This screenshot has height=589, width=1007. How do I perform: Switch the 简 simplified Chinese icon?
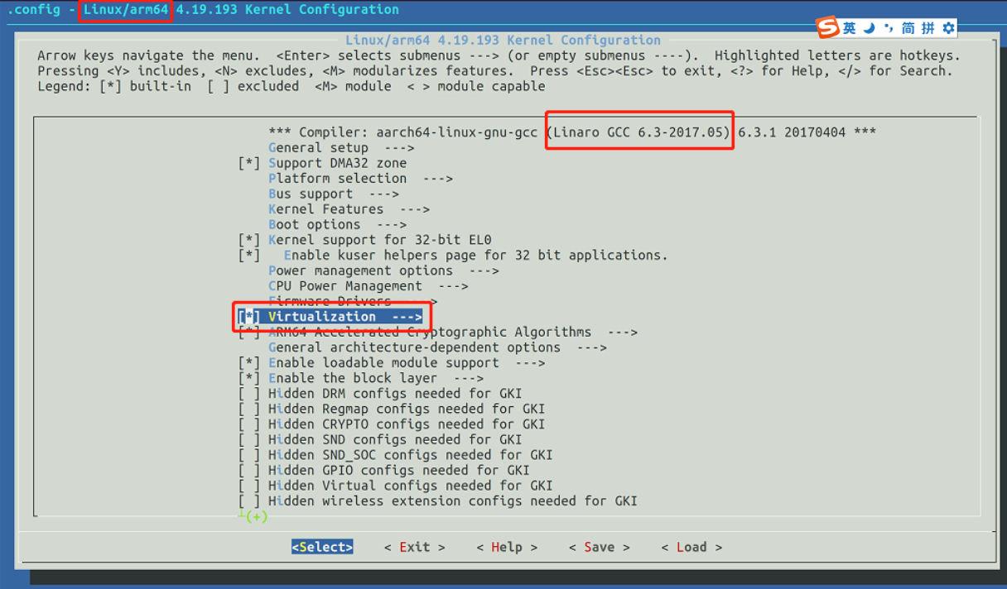coord(908,28)
